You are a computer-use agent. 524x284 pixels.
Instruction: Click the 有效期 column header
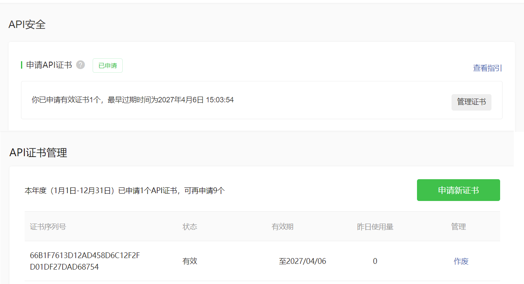point(282,226)
